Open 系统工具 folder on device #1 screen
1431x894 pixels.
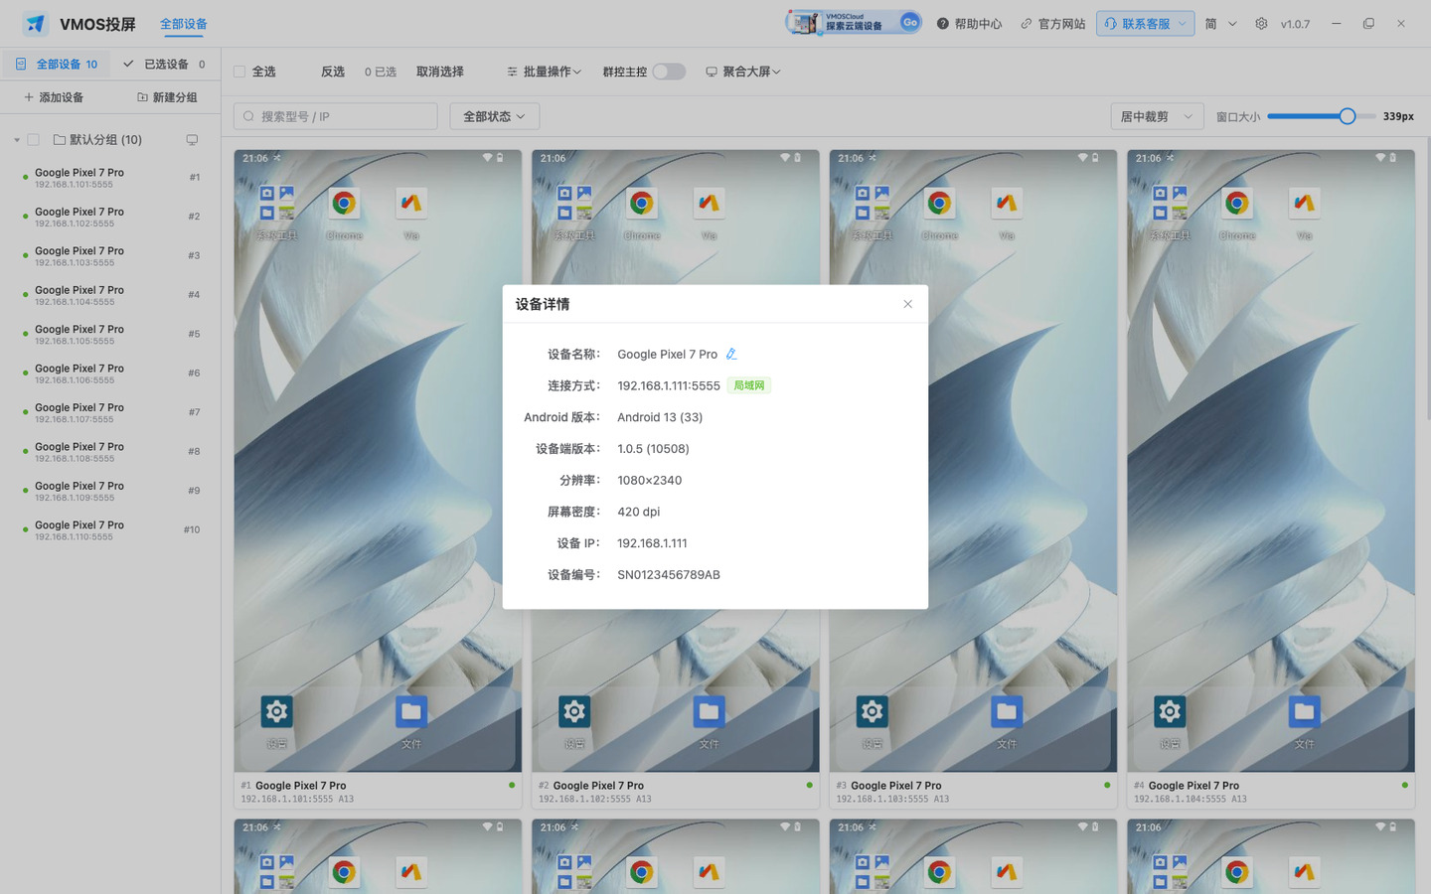276,204
